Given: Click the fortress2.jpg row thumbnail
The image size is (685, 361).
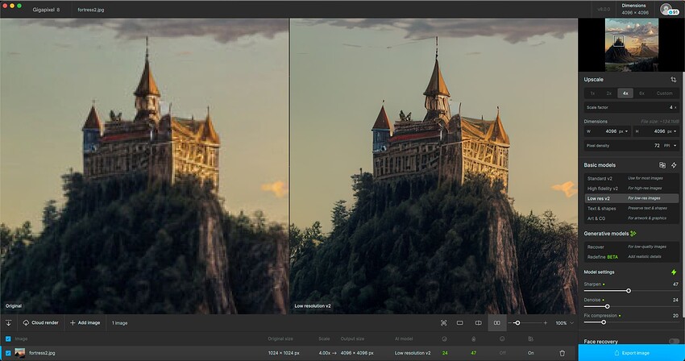Looking at the screenshot, I should [x=19, y=353].
